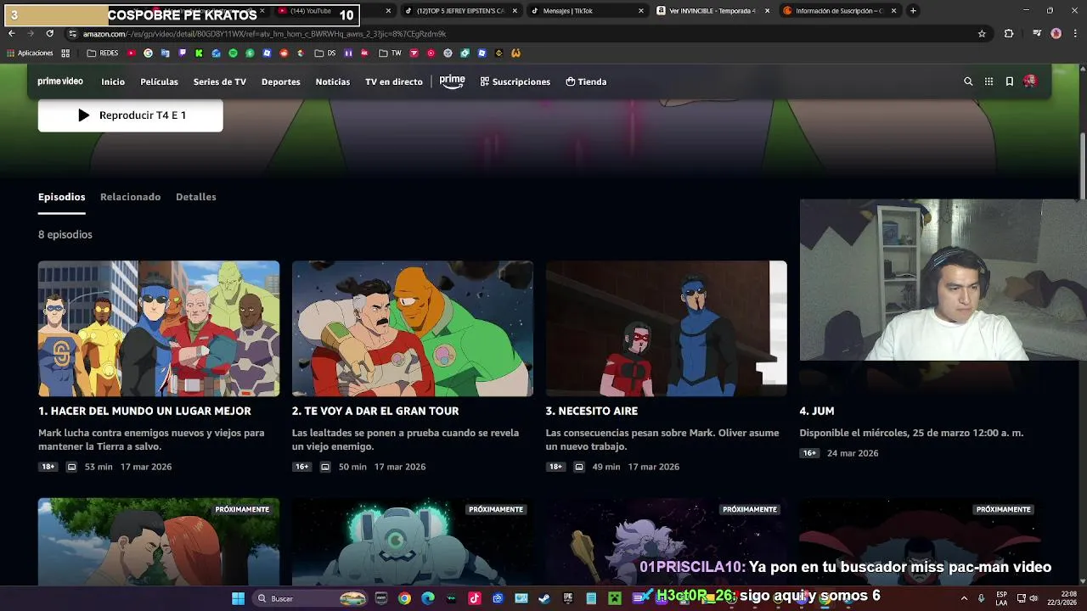Viewport: 1087px width, 611px height.
Task: Open Microsoft Edge from the taskbar
Action: click(x=428, y=598)
